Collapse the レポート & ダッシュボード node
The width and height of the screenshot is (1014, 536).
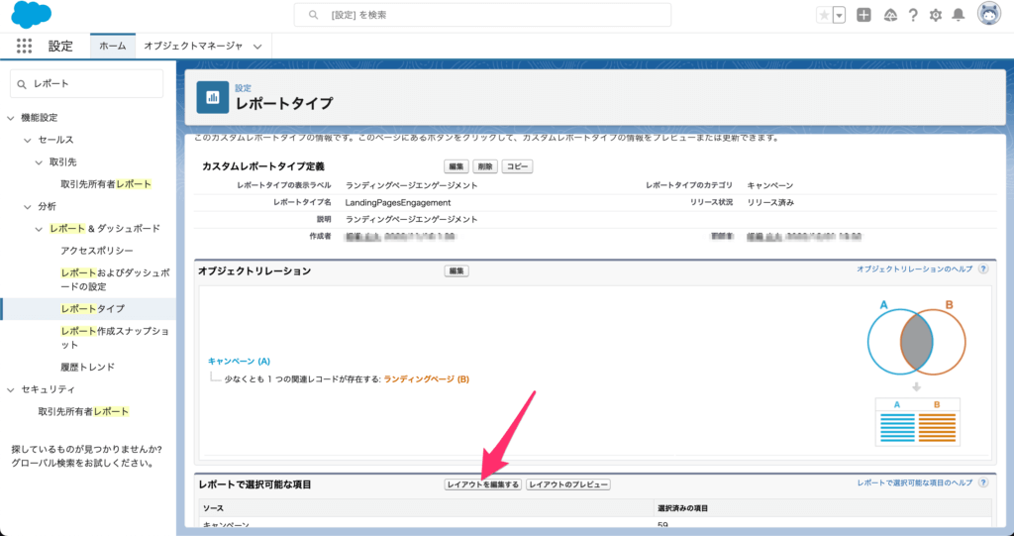click(x=39, y=229)
